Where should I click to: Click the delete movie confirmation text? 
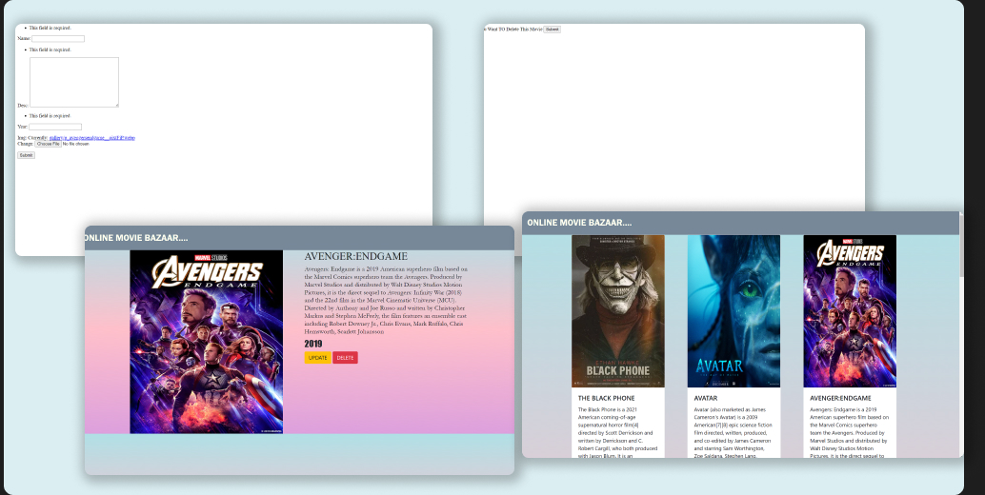tap(513, 30)
